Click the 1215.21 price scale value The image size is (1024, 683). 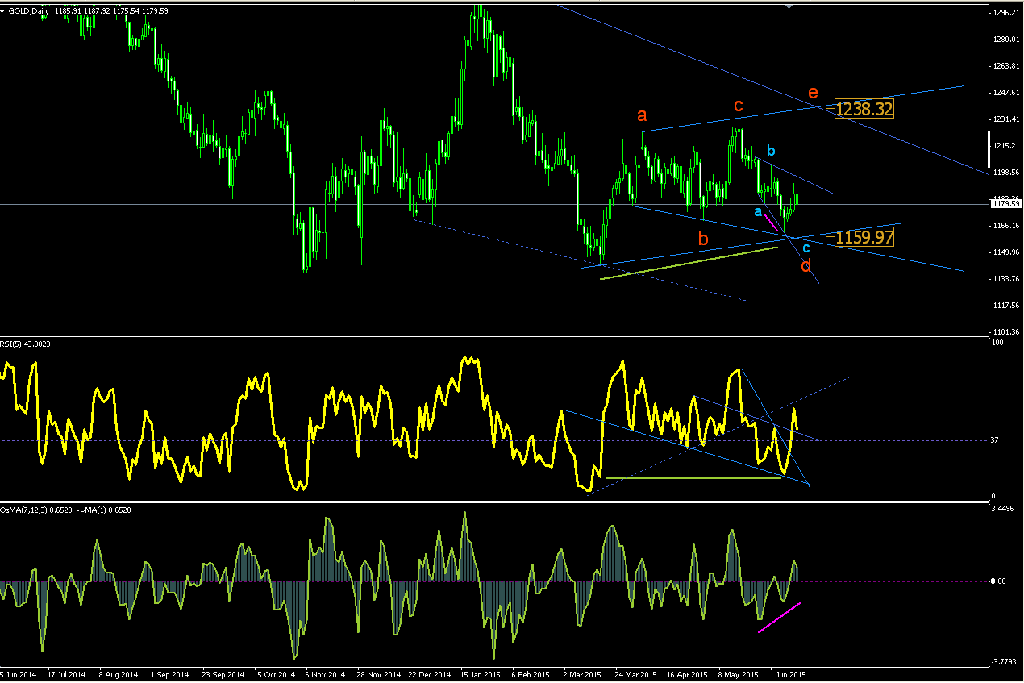click(x=1005, y=146)
